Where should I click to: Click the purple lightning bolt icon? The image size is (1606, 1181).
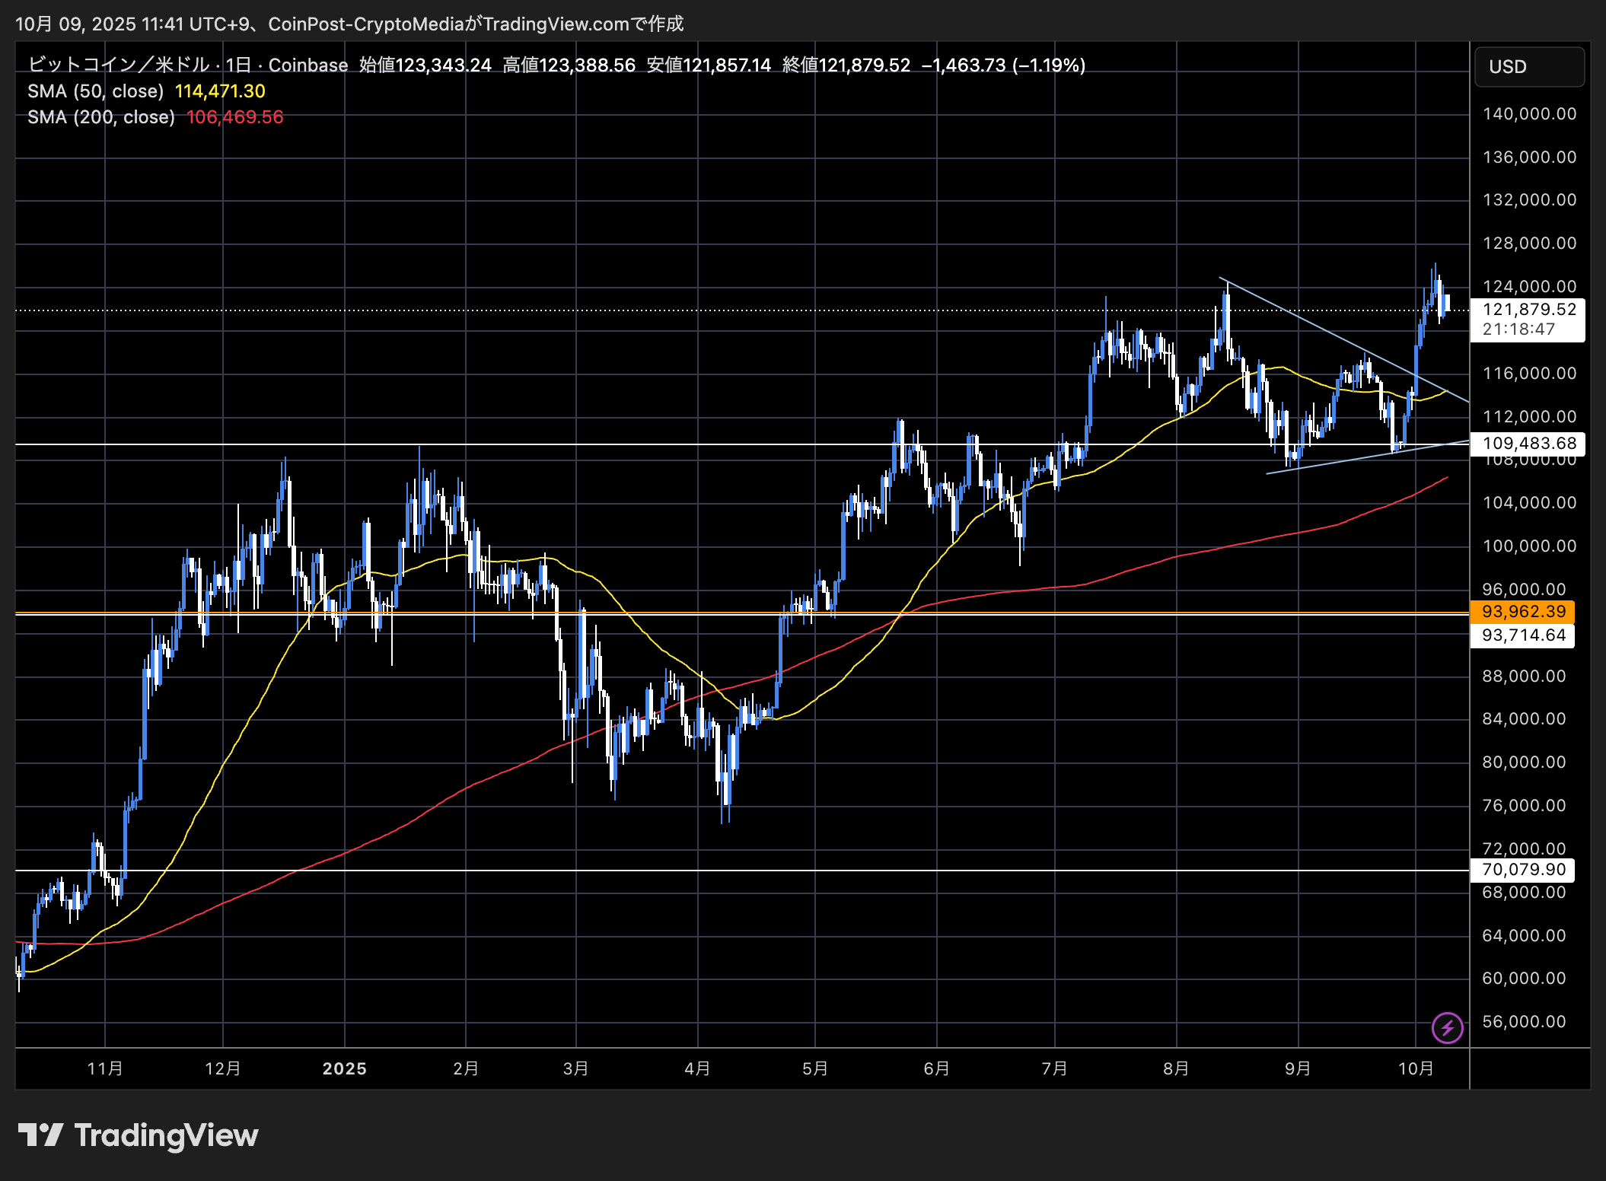pyautogui.click(x=1447, y=1028)
